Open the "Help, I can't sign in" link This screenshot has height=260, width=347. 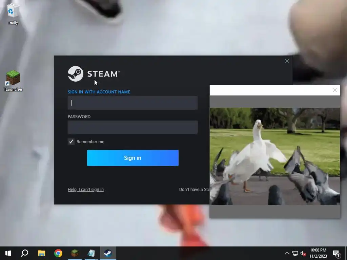[86, 190]
